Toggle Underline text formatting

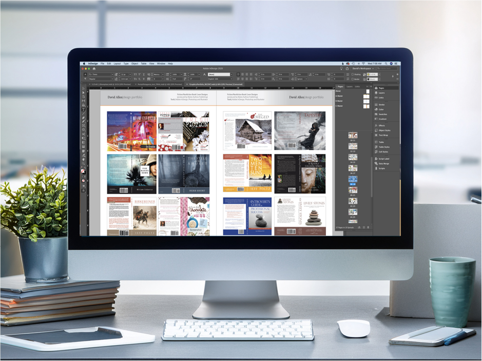click(x=144, y=74)
